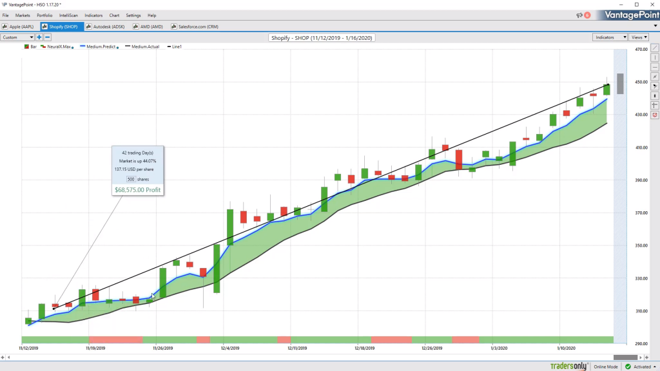This screenshot has height=371, width=660.
Task: Click the 'Market is up 44.07%' text
Action: [x=138, y=161]
